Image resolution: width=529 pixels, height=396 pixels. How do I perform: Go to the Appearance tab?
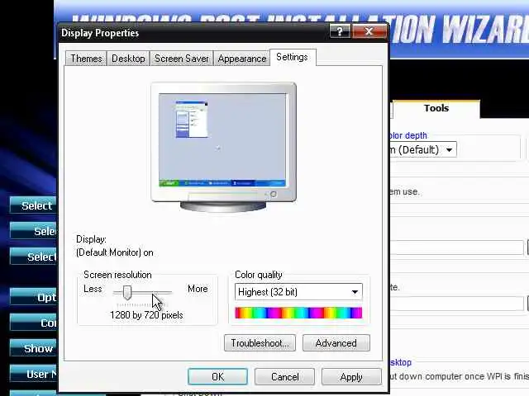click(242, 59)
